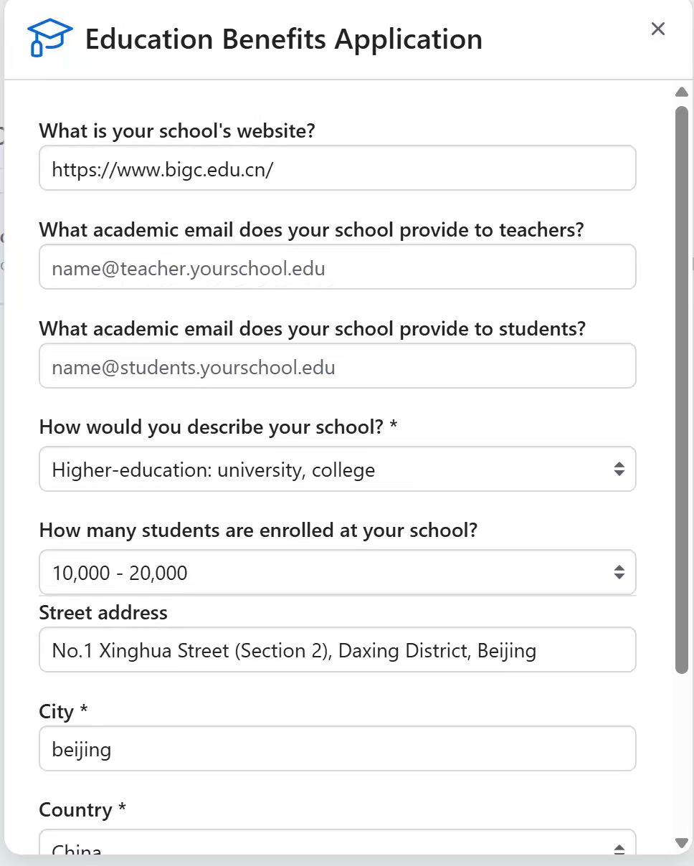
Task: Click the vertical scrollbar thumb
Action: [x=681, y=387]
